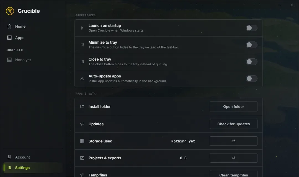Click the Temp files label
The height and width of the screenshot is (177, 299).
pyautogui.click(x=98, y=175)
